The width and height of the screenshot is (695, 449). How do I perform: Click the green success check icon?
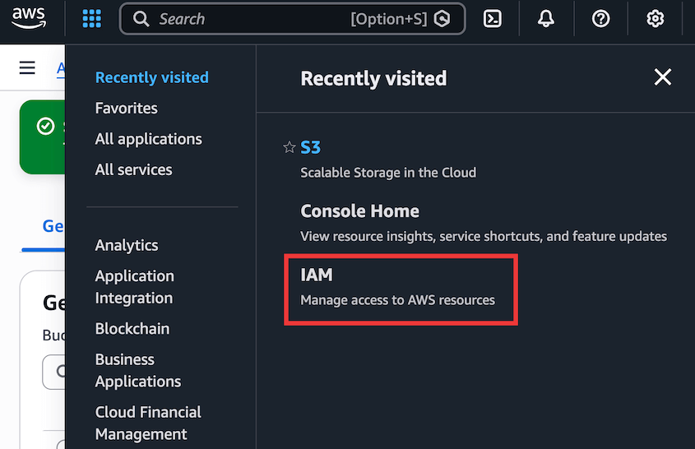45,127
